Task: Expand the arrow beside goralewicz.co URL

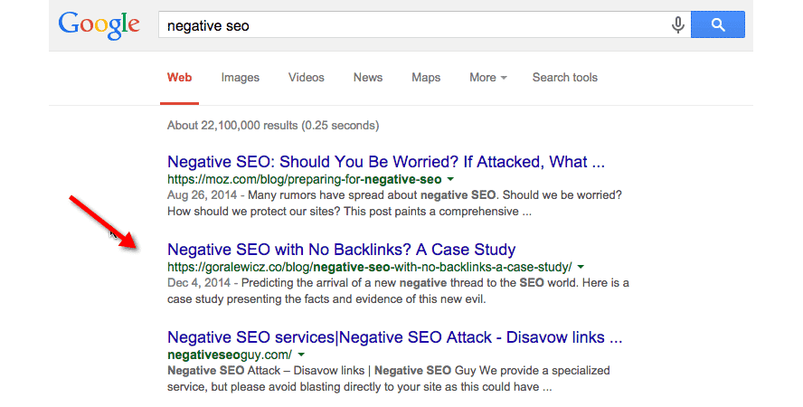Action: click(581, 267)
